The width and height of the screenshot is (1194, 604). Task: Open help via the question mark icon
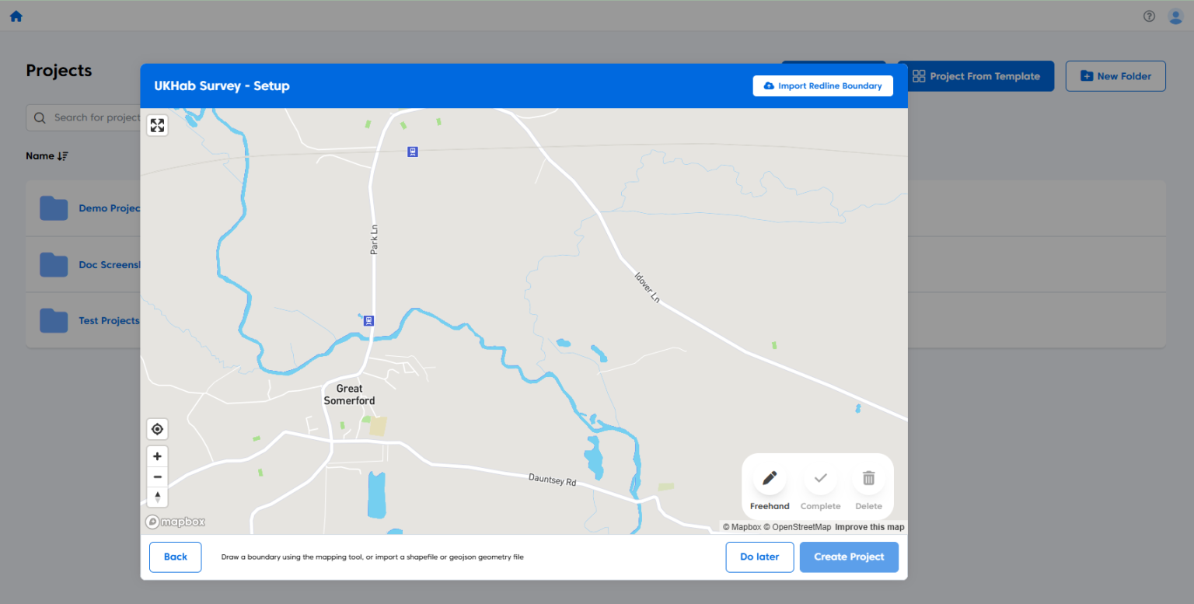click(1149, 16)
